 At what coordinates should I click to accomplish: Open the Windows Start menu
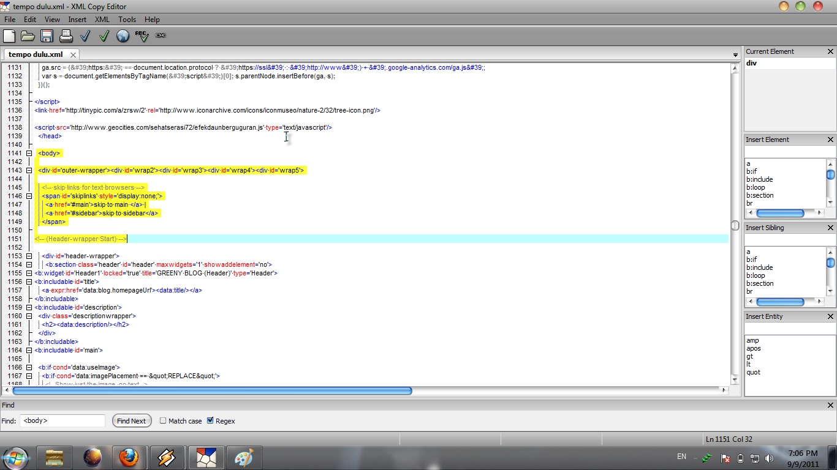(x=15, y=458)
